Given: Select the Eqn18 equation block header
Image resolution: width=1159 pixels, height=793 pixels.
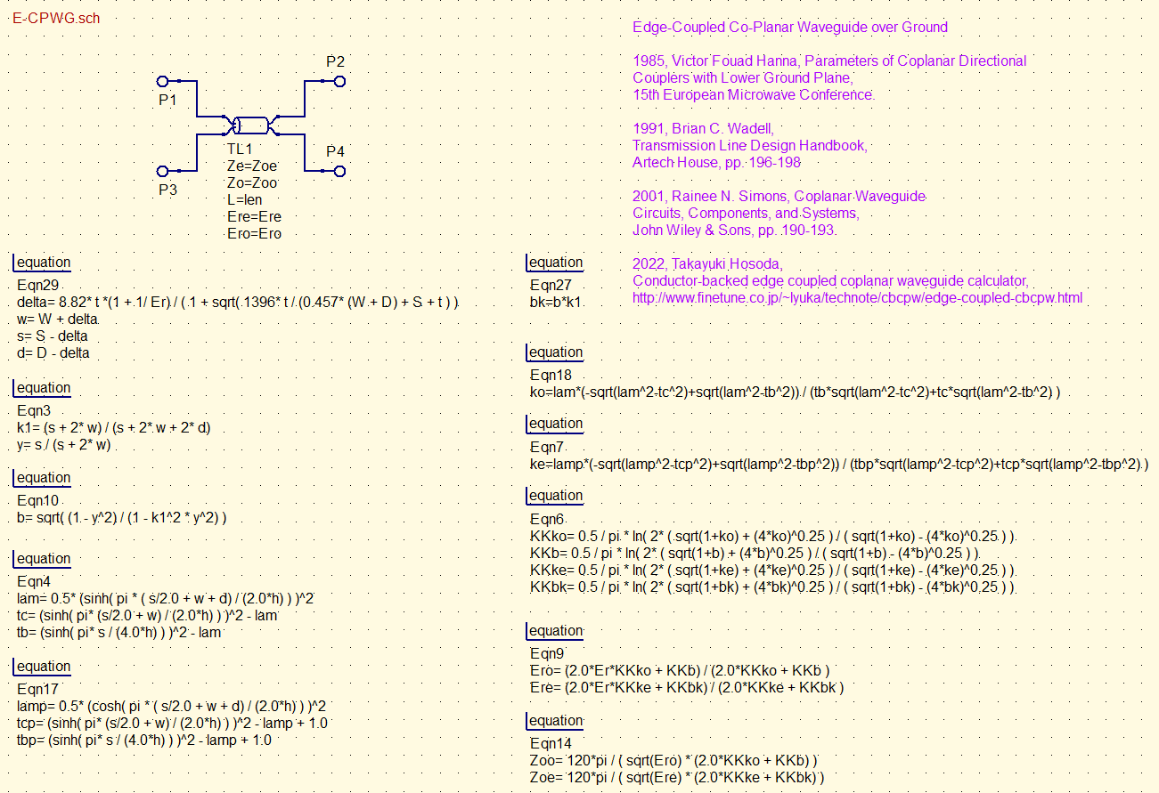Looking at the screenshot, I should [x=555, y=352].
